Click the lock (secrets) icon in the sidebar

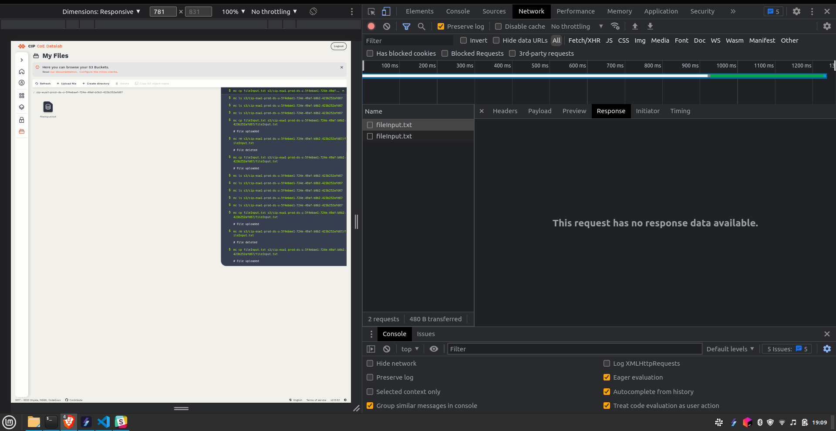coord(21,120)
